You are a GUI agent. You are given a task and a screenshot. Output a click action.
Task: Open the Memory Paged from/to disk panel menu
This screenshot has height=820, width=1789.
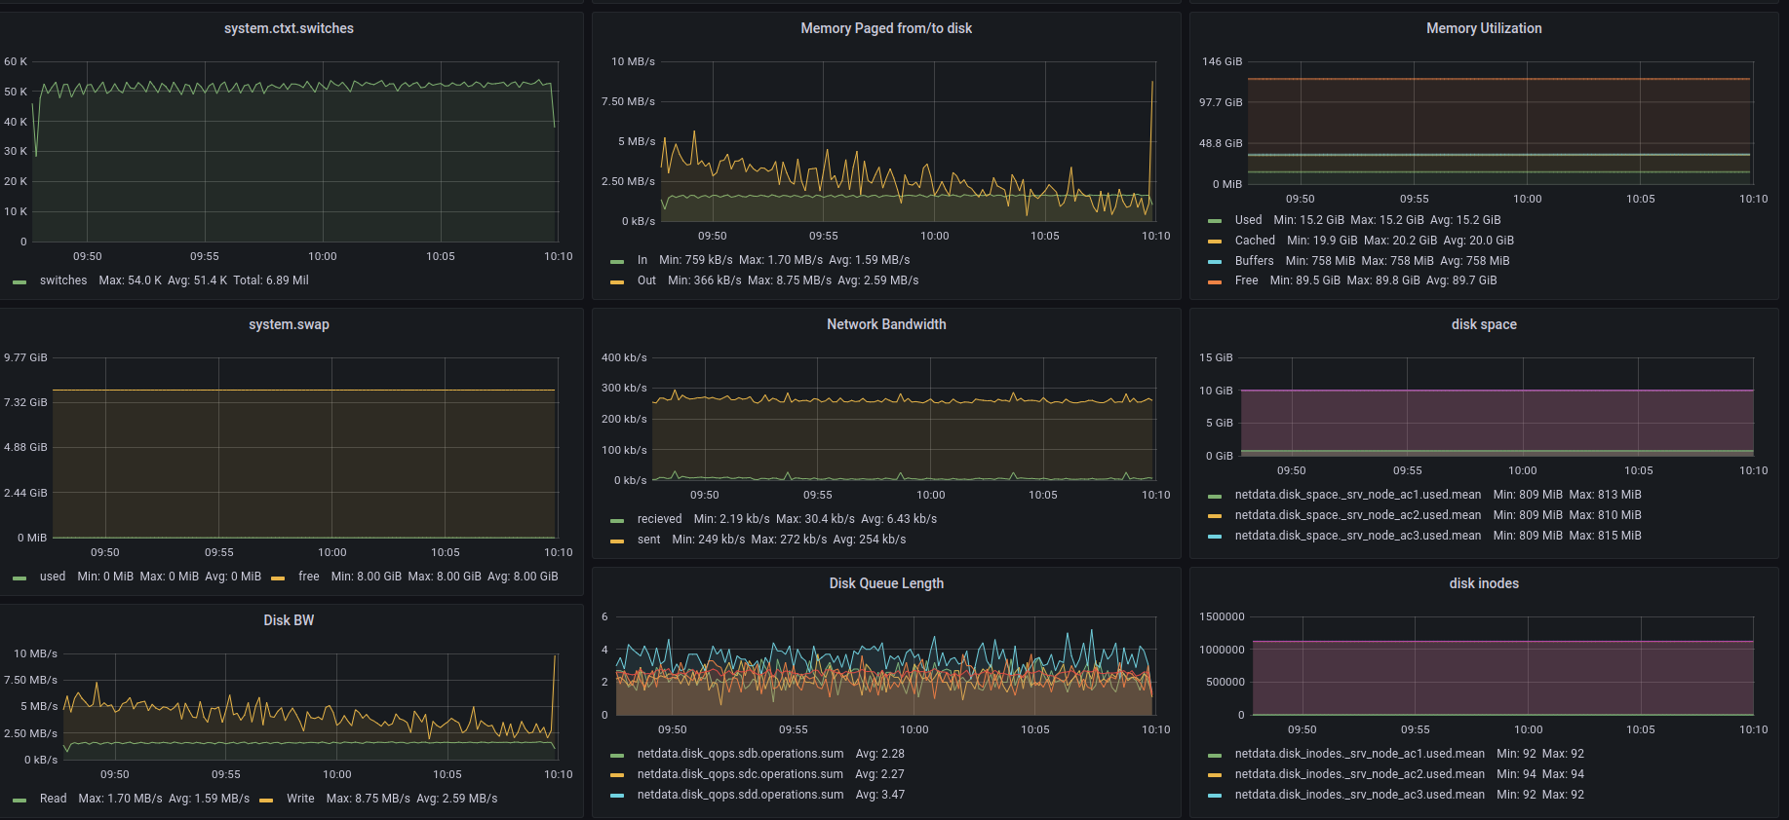pos(885,28)
